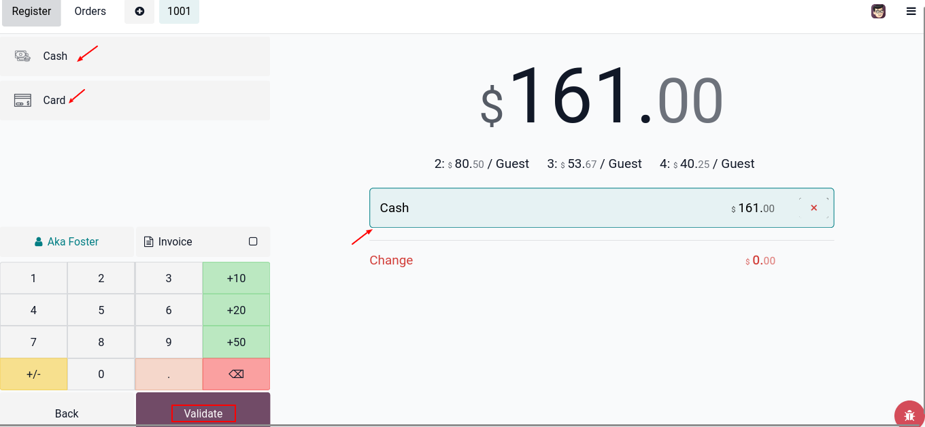Click the new order plus icon

[x=139, y=12]
